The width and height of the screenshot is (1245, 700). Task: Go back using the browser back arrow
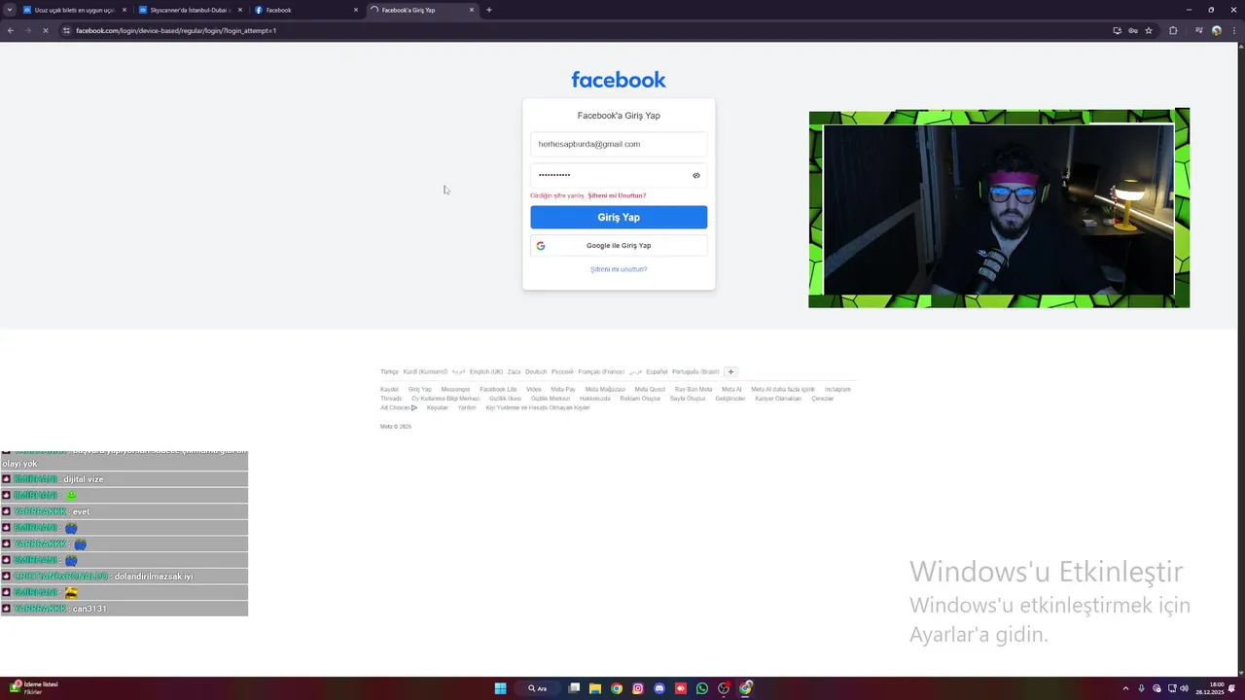[x=11, y=30]
